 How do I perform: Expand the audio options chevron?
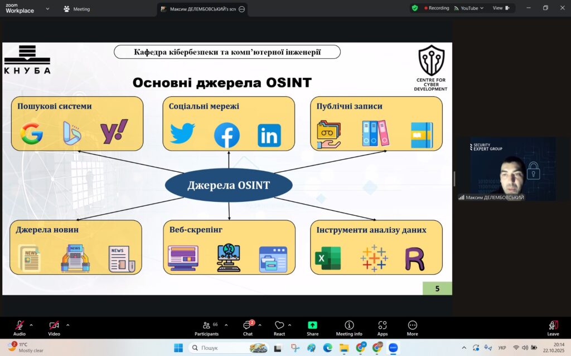31,325
